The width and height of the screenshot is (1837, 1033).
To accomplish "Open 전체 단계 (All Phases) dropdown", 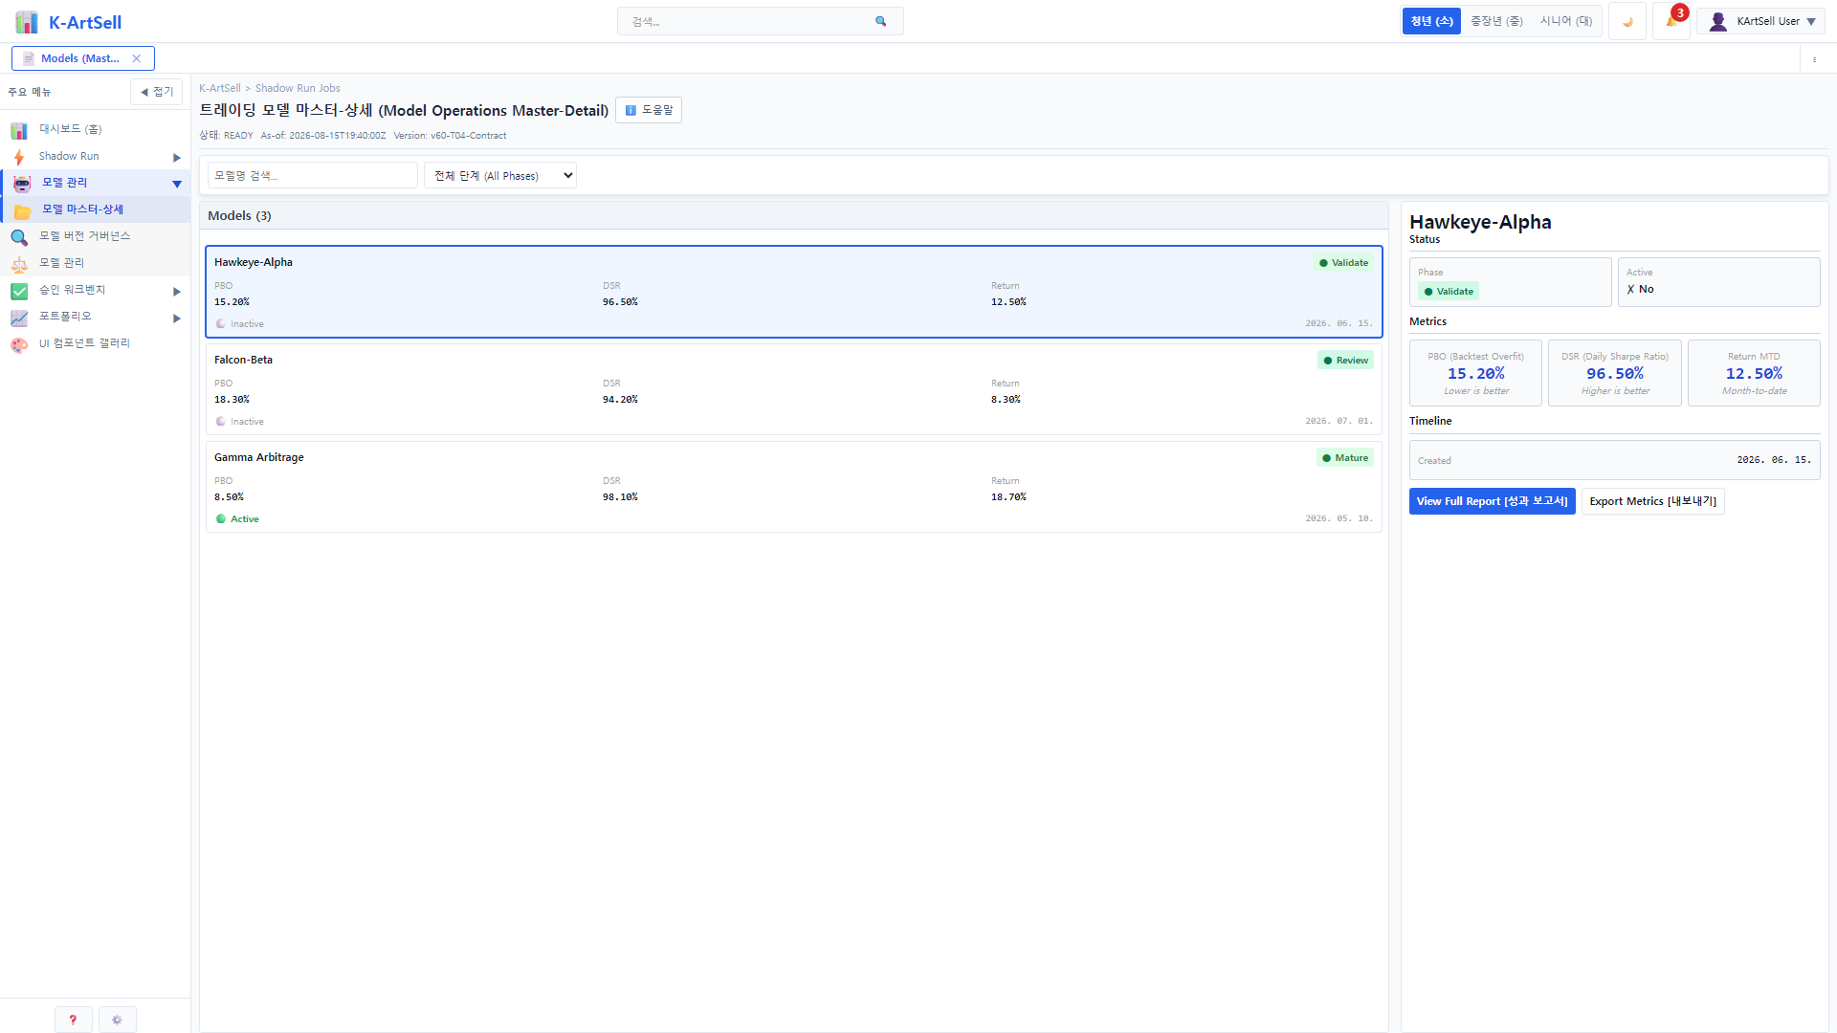I will 500,175.
